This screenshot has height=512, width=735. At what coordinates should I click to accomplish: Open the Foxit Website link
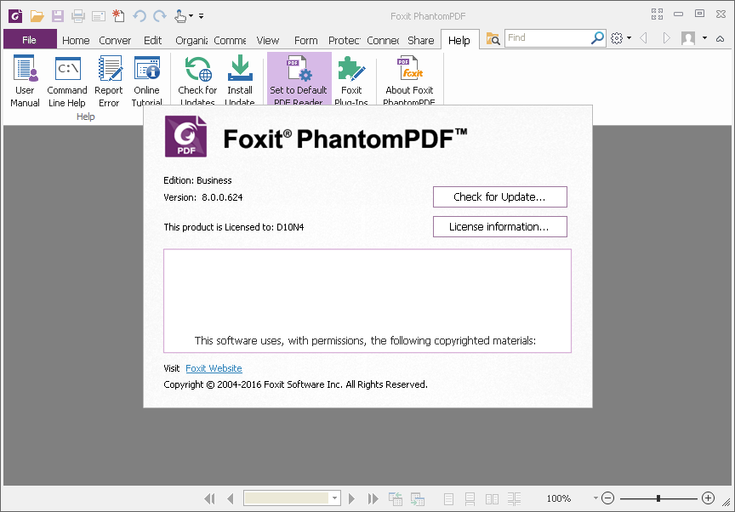(x=214, y=368)
